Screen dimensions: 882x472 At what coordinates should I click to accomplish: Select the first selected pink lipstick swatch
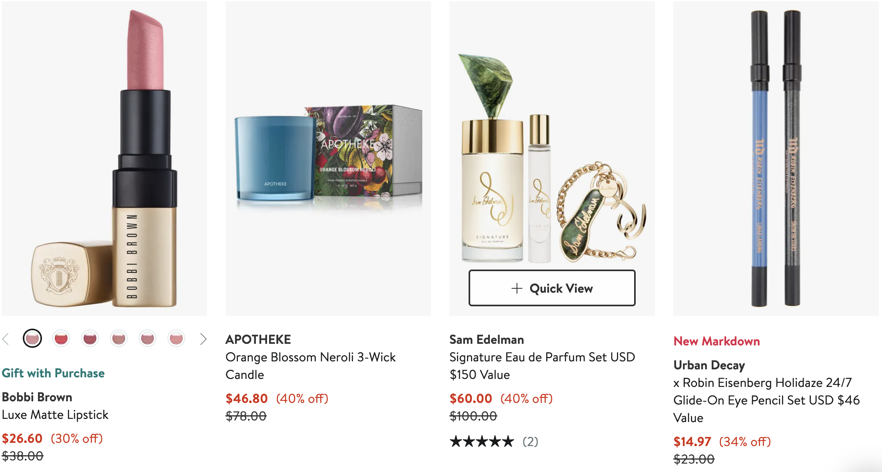coord(32,339)
